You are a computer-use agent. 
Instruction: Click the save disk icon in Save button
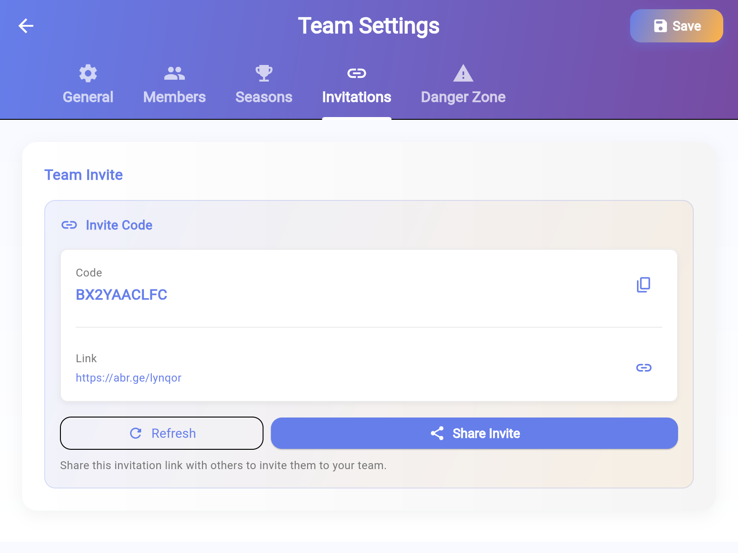[661, 26]
